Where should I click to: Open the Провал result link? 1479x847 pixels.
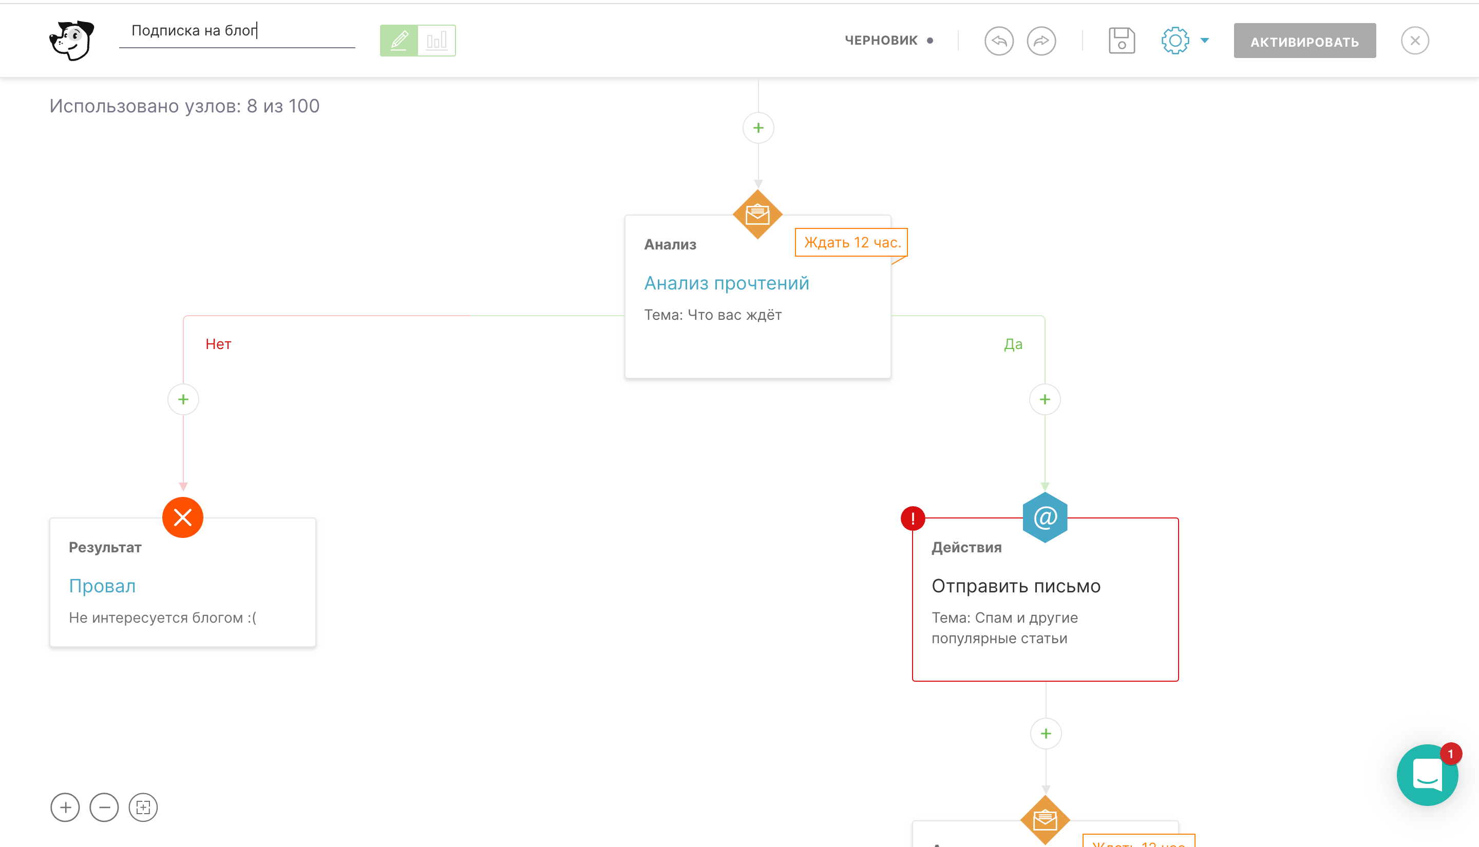[x=102, y=586]
